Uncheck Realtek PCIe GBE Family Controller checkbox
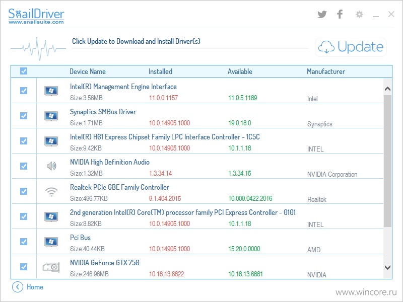The width and height of the screenshot is (403, 302). (x=24, y=191)
